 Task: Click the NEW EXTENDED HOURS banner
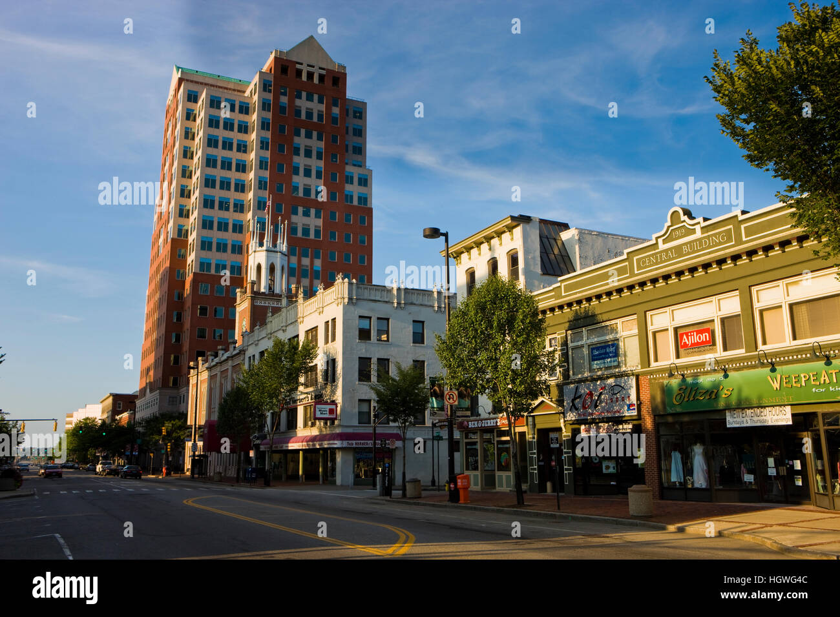pyautogui.click(x=758, y=416)
